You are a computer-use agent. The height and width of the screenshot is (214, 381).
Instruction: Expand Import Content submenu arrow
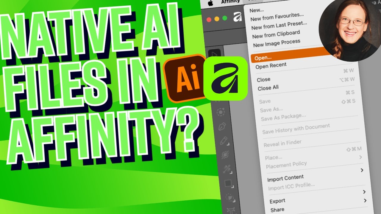362,170
